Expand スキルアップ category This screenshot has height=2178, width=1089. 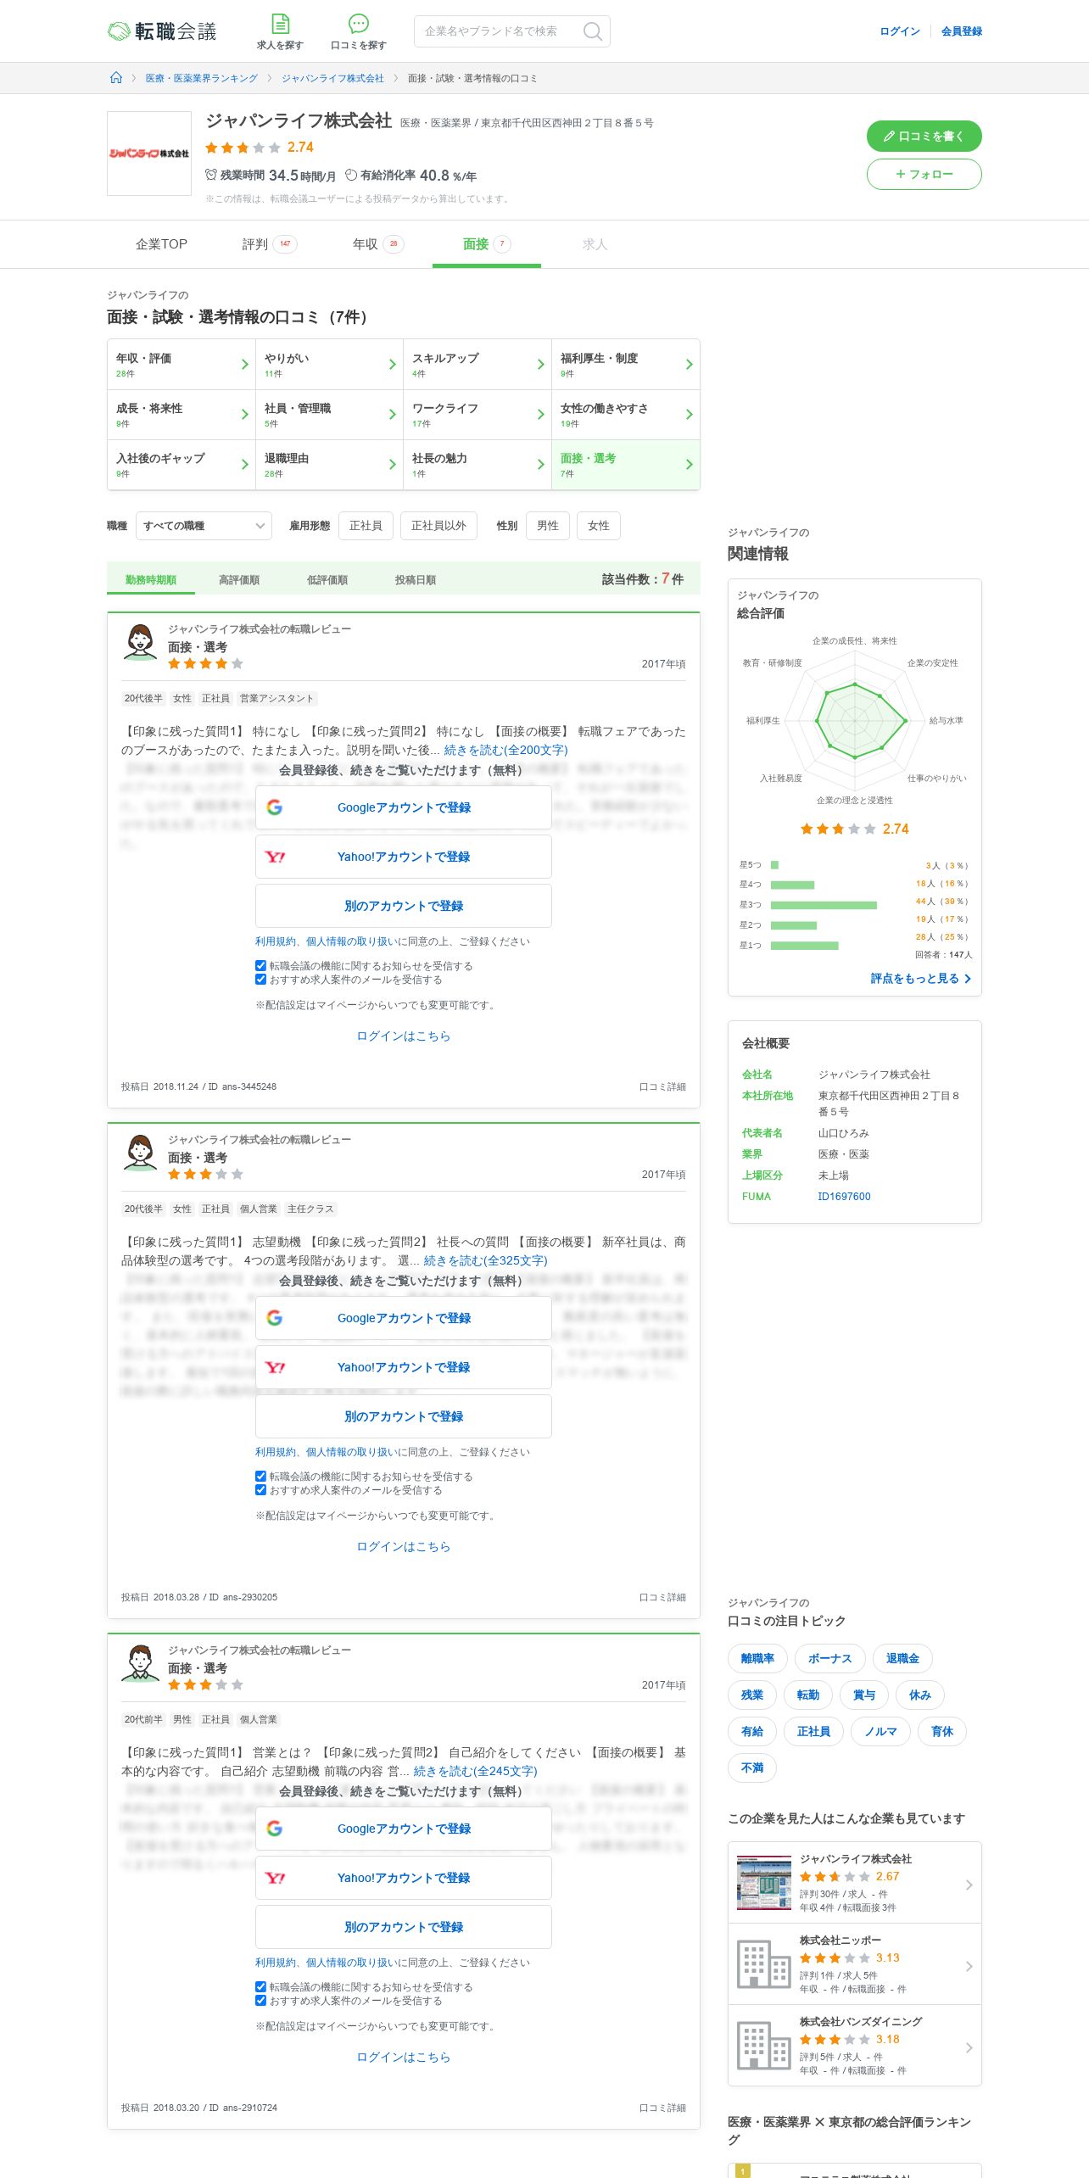tap(477, 365)
